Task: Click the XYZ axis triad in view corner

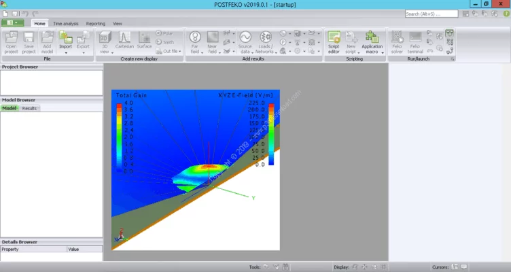Action: pyautogui.click(x=121, y=235)
